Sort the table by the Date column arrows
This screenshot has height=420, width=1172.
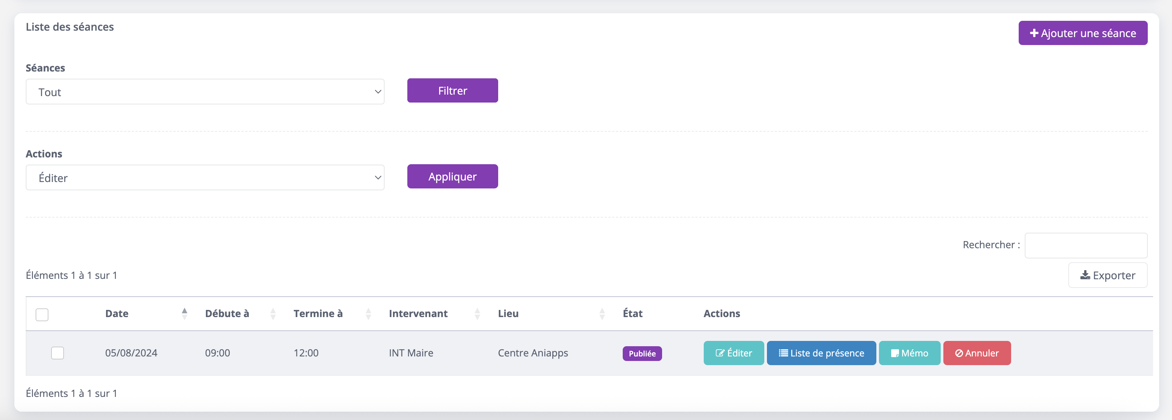pos(184,314)
